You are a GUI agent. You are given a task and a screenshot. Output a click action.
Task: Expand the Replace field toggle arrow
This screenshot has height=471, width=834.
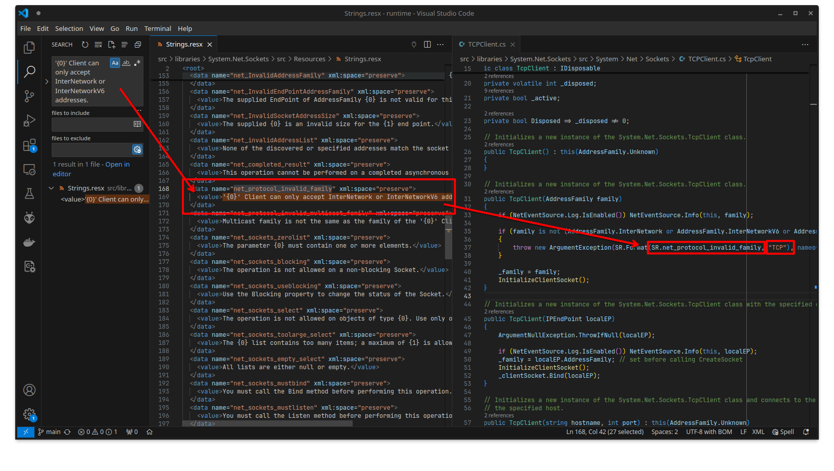click(x=47, y=82)
